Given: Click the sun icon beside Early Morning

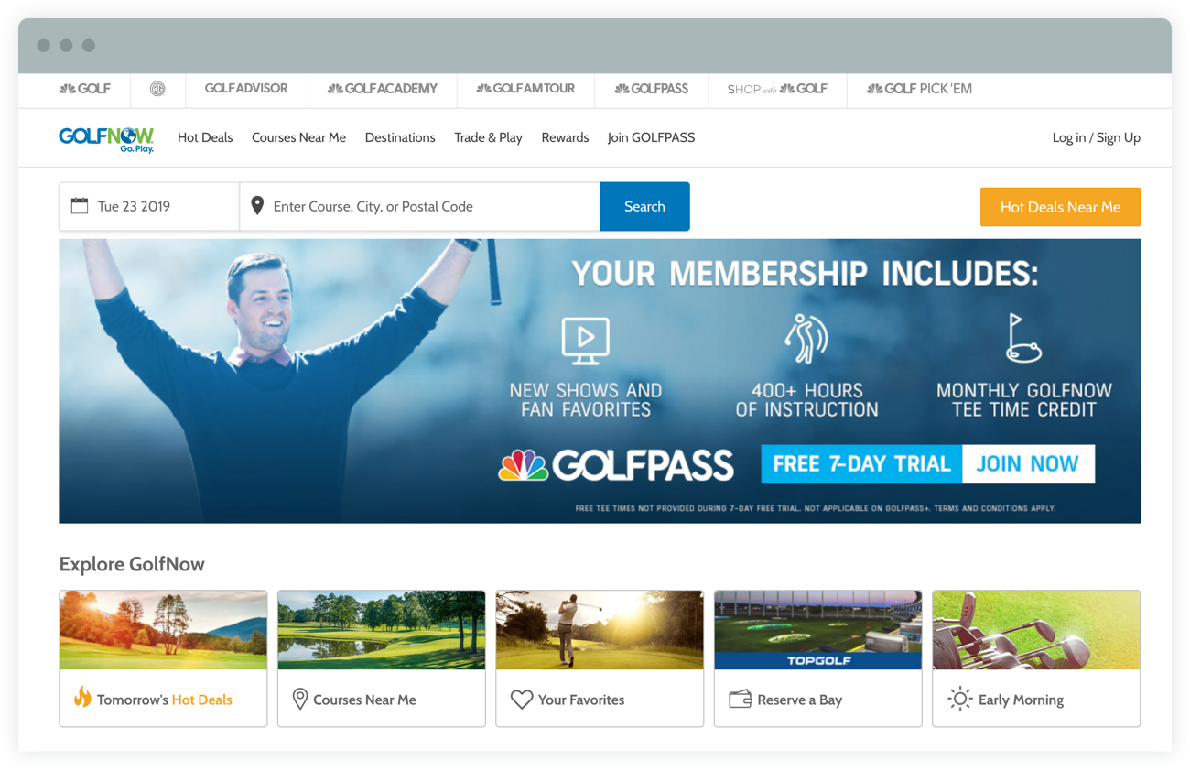Looking at the screenshot, I should (959, 700).
